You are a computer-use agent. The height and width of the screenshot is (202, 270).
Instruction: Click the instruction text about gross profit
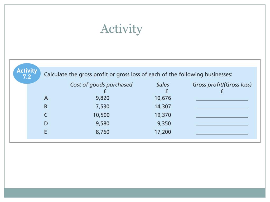tap(138, 74)
